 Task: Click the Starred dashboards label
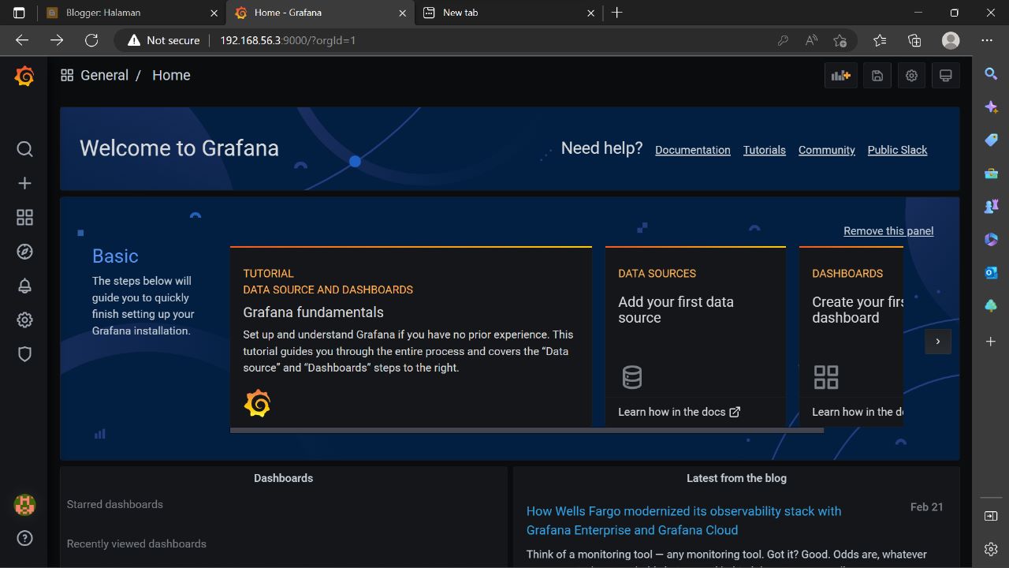point(115,504)
